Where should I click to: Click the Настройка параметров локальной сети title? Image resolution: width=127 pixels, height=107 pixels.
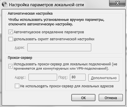click(x=46, y=5)
